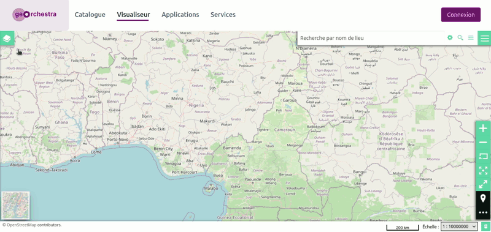
Task: Go to the Applications tab
Action: [x=180, y=15]
